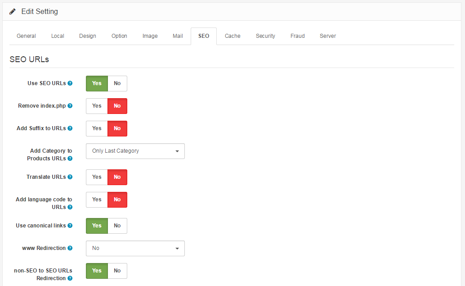
Task: Switch to the Option tab
Action: [119, 36]
